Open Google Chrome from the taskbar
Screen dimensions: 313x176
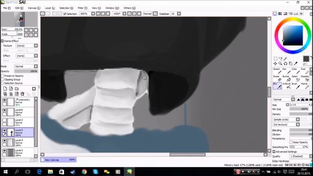(x=84, y=172)
